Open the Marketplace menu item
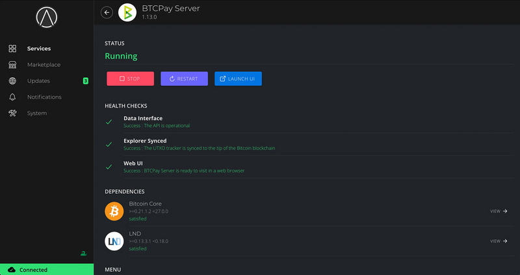The width and height of the screenshot is (520, 275). coord(44,65)
